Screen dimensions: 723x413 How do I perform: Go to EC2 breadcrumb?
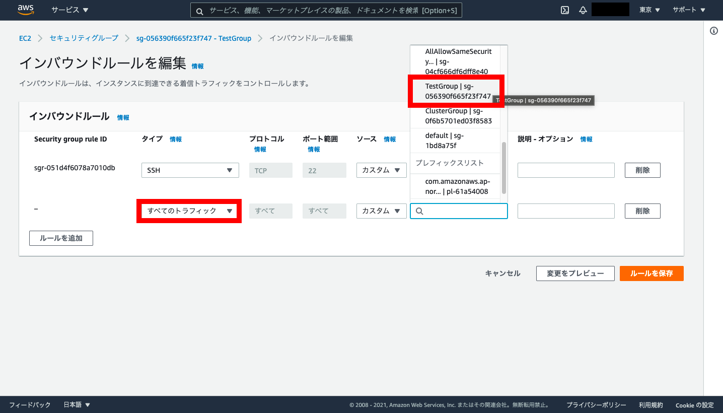pos(25,38)
